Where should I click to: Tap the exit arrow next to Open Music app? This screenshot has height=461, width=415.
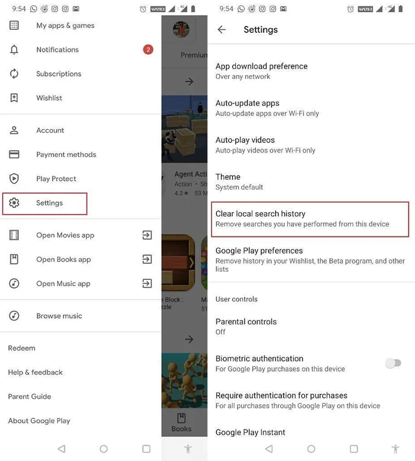[x=147, y=284]
